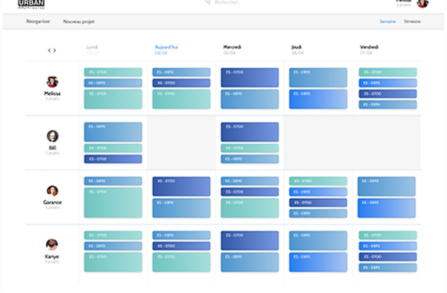The height and width of the screenshot is (293, 447).
Task: Advance to next week with right arrow
Action: click(55, 51)
